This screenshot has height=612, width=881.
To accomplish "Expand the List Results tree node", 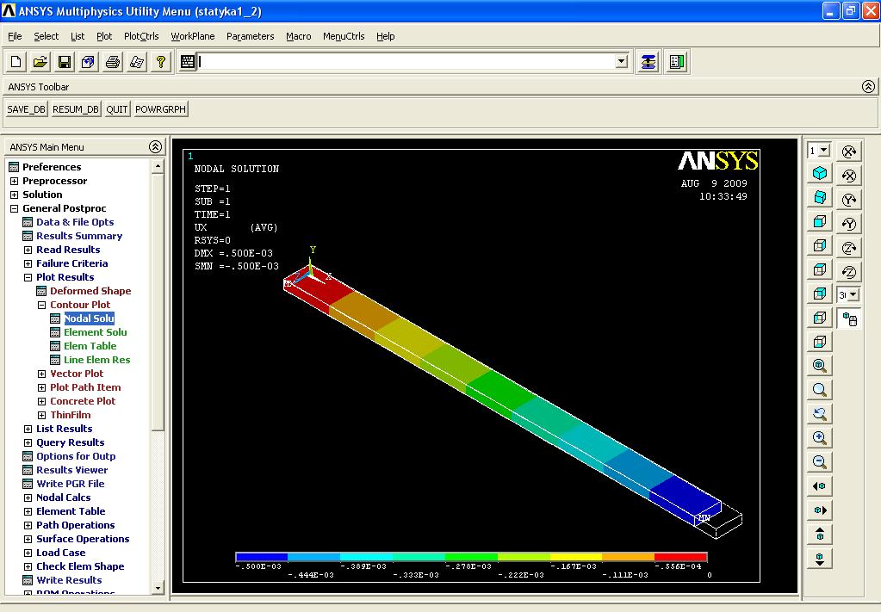I will [x=28, y=429].
